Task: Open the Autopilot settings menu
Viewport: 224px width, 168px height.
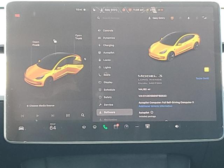Action: tap(106, 52)
